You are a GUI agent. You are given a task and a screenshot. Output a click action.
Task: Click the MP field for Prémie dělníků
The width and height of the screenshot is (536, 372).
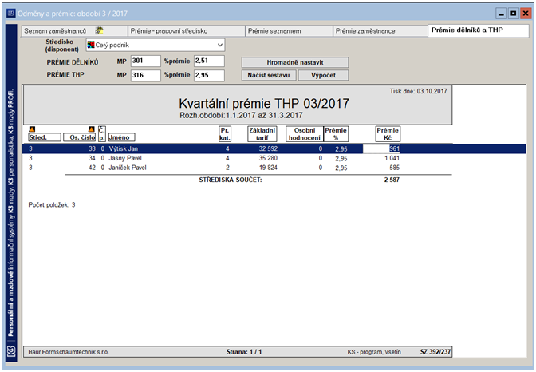coord(146,61)
